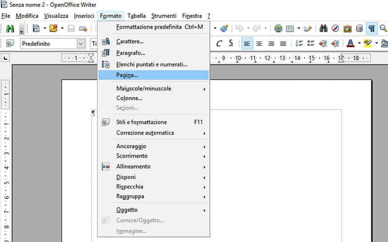Click the green M toolbar icon

(10, 29)
